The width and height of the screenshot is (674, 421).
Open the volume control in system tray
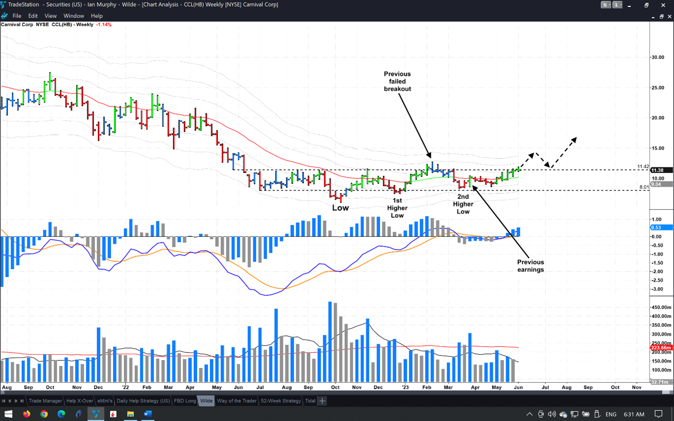pyautogui.click(x=552, y=414)
